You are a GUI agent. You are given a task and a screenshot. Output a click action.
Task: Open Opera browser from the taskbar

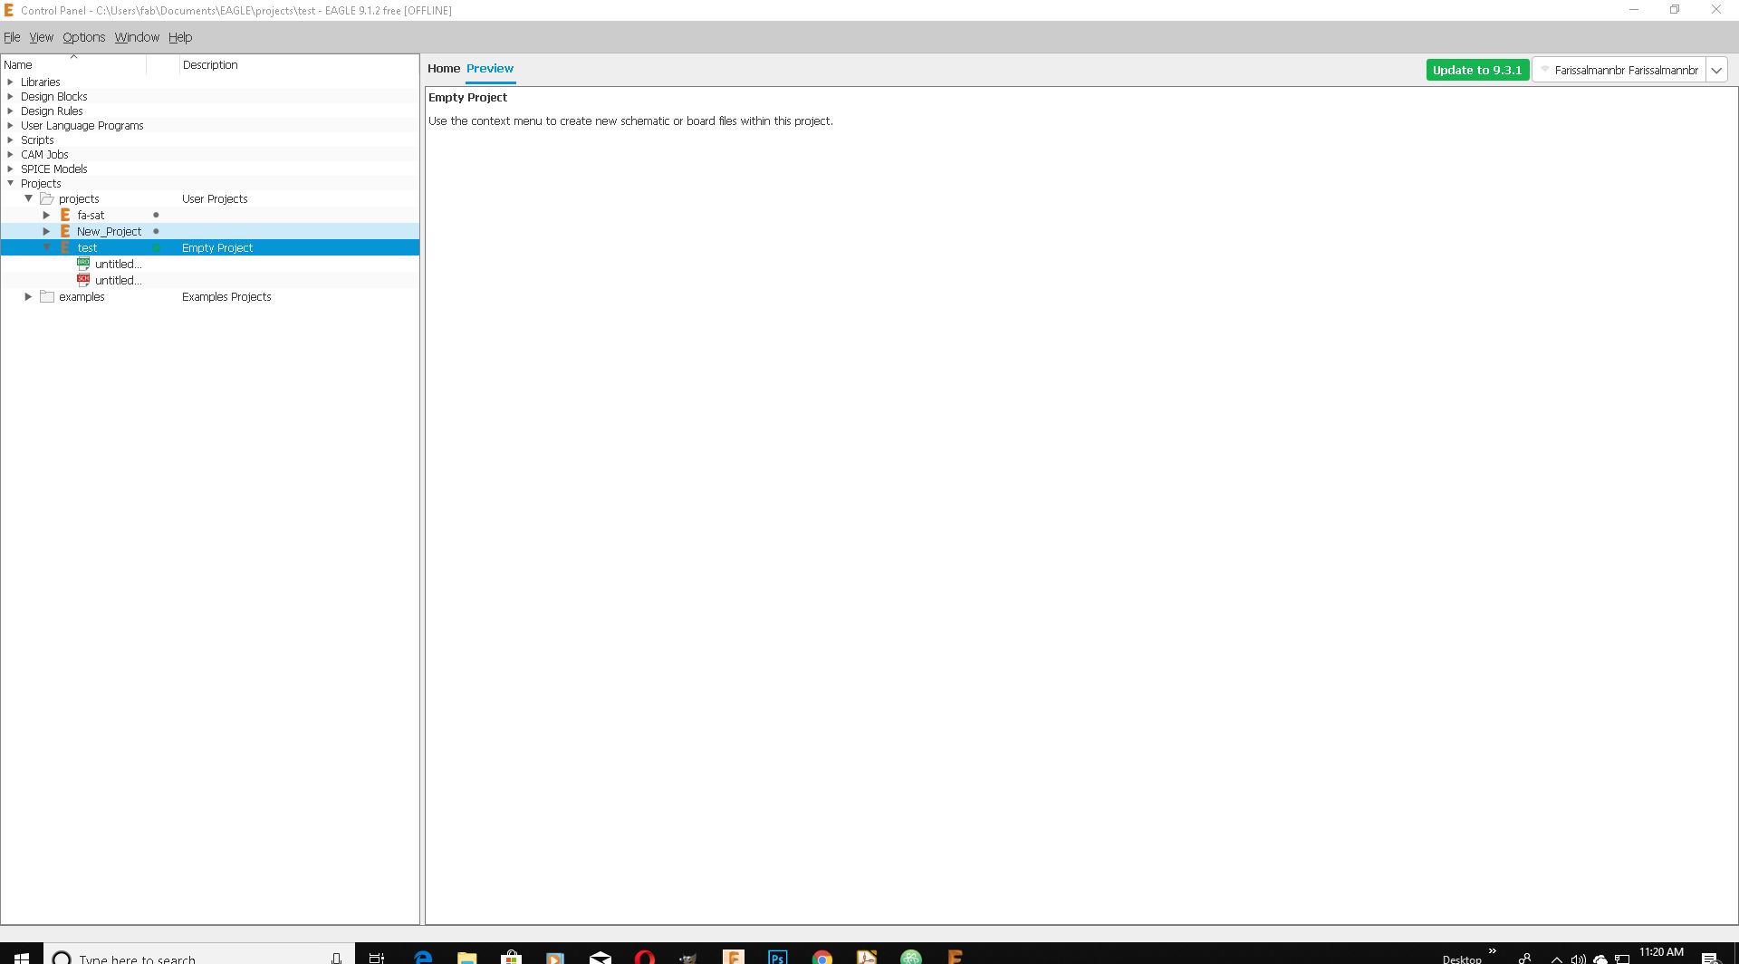tap(644, 957)
